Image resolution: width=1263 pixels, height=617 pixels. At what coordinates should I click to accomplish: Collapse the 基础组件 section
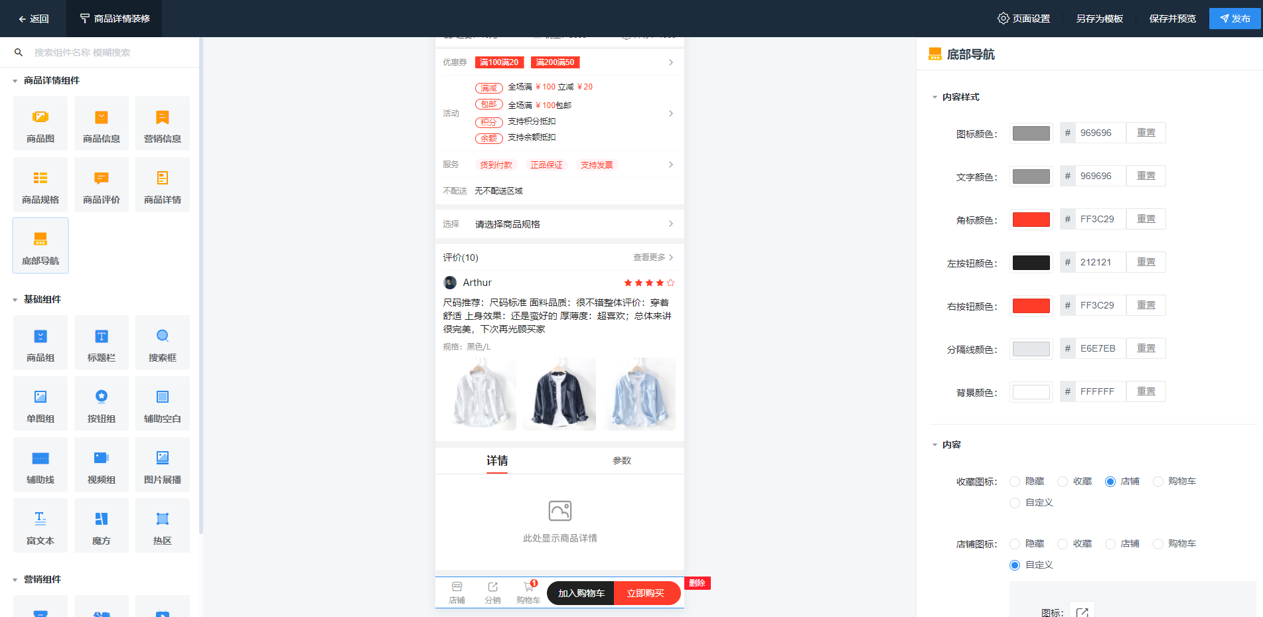(x=15, y=300)
